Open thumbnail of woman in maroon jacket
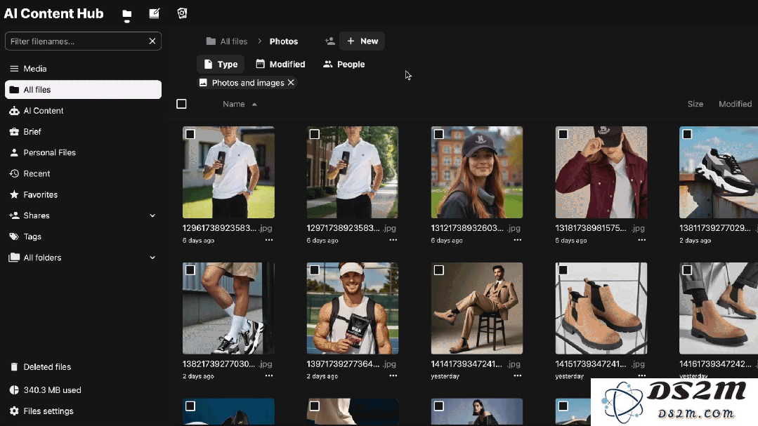758x426 pixels. [601, 173]
